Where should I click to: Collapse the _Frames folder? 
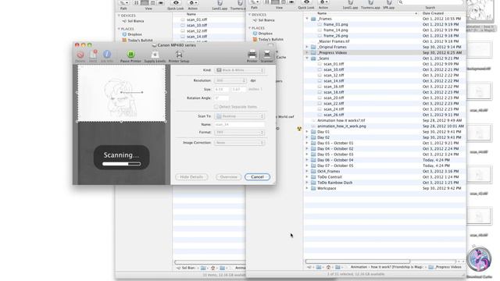[307, 19]
